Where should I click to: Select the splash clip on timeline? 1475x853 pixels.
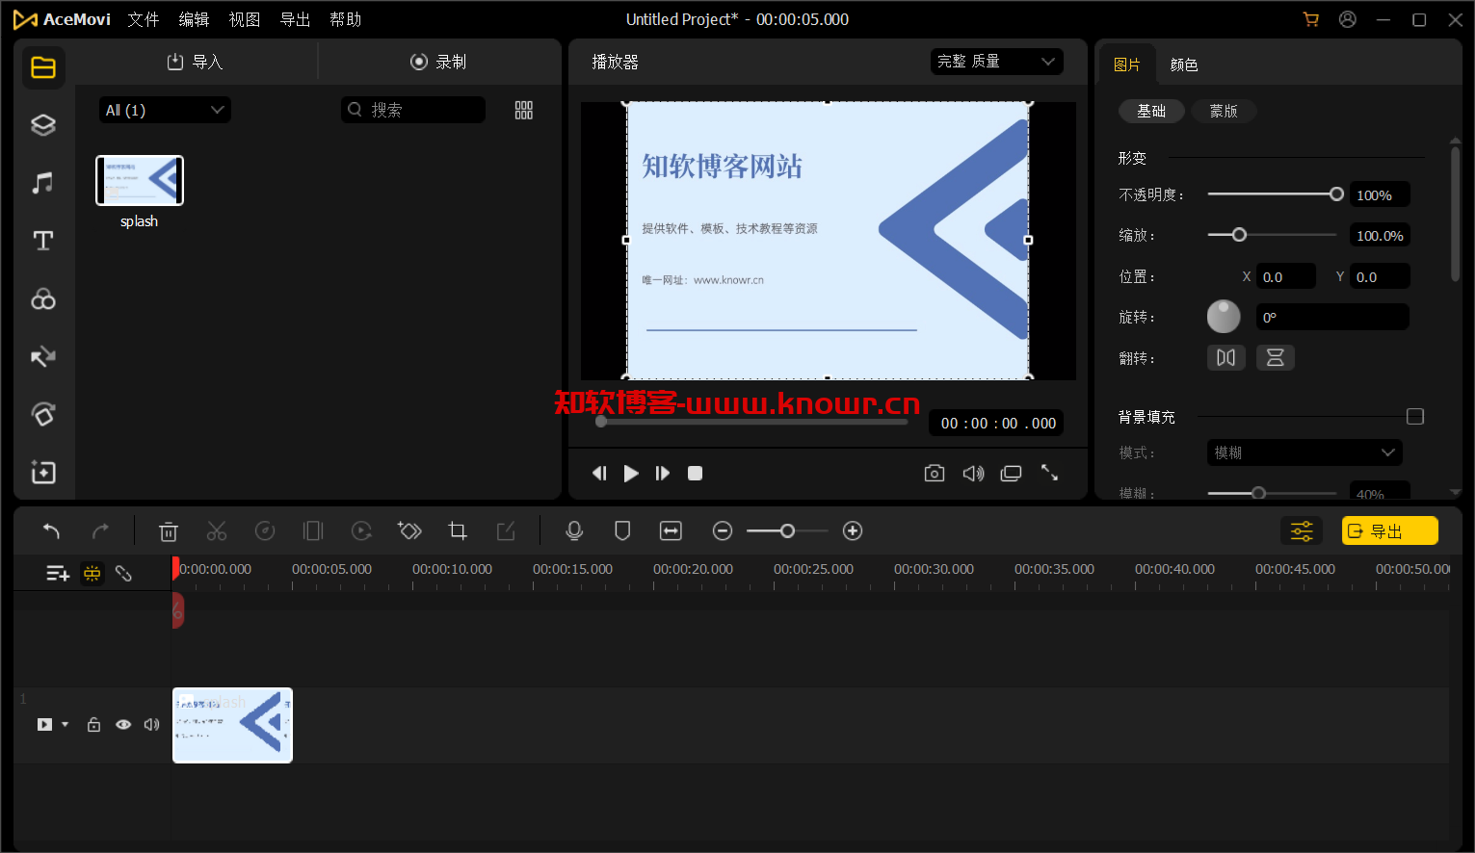coord(232,725)
